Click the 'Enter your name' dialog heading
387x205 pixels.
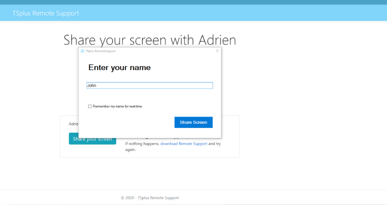pos(119,68)
